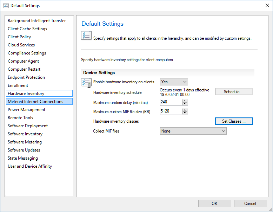
Task: Click the MIF file size field showing 5120
Action: point(171,111)
